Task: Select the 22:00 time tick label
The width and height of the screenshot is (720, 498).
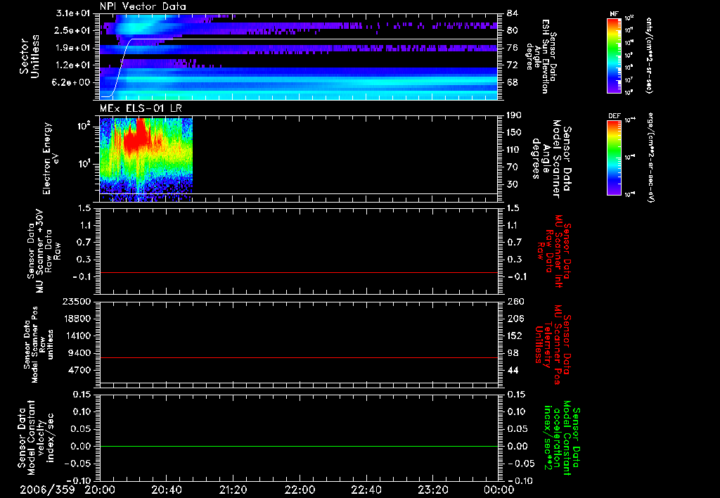Action: point(300,490)
